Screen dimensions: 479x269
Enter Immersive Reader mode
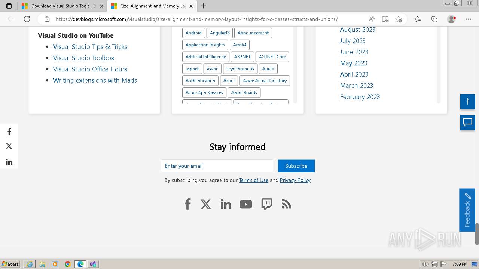pyautogui.click(x=385, y=19)
